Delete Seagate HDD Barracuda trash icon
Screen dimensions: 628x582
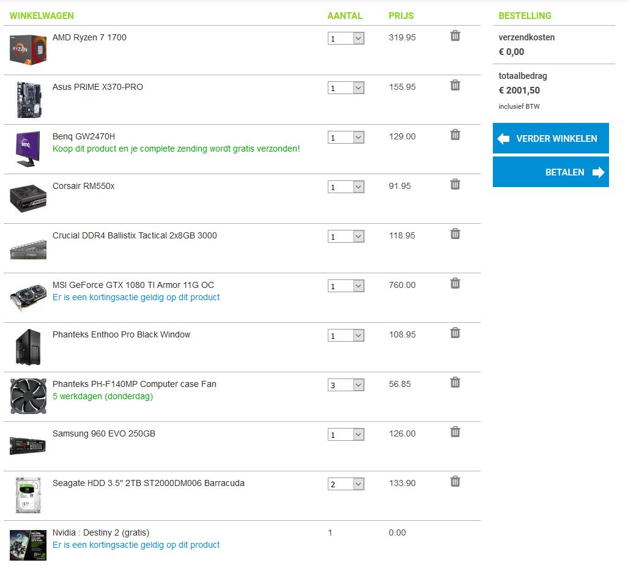click(455, 481)
